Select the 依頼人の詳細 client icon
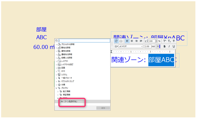197x119 pixels. coord(59,58)
